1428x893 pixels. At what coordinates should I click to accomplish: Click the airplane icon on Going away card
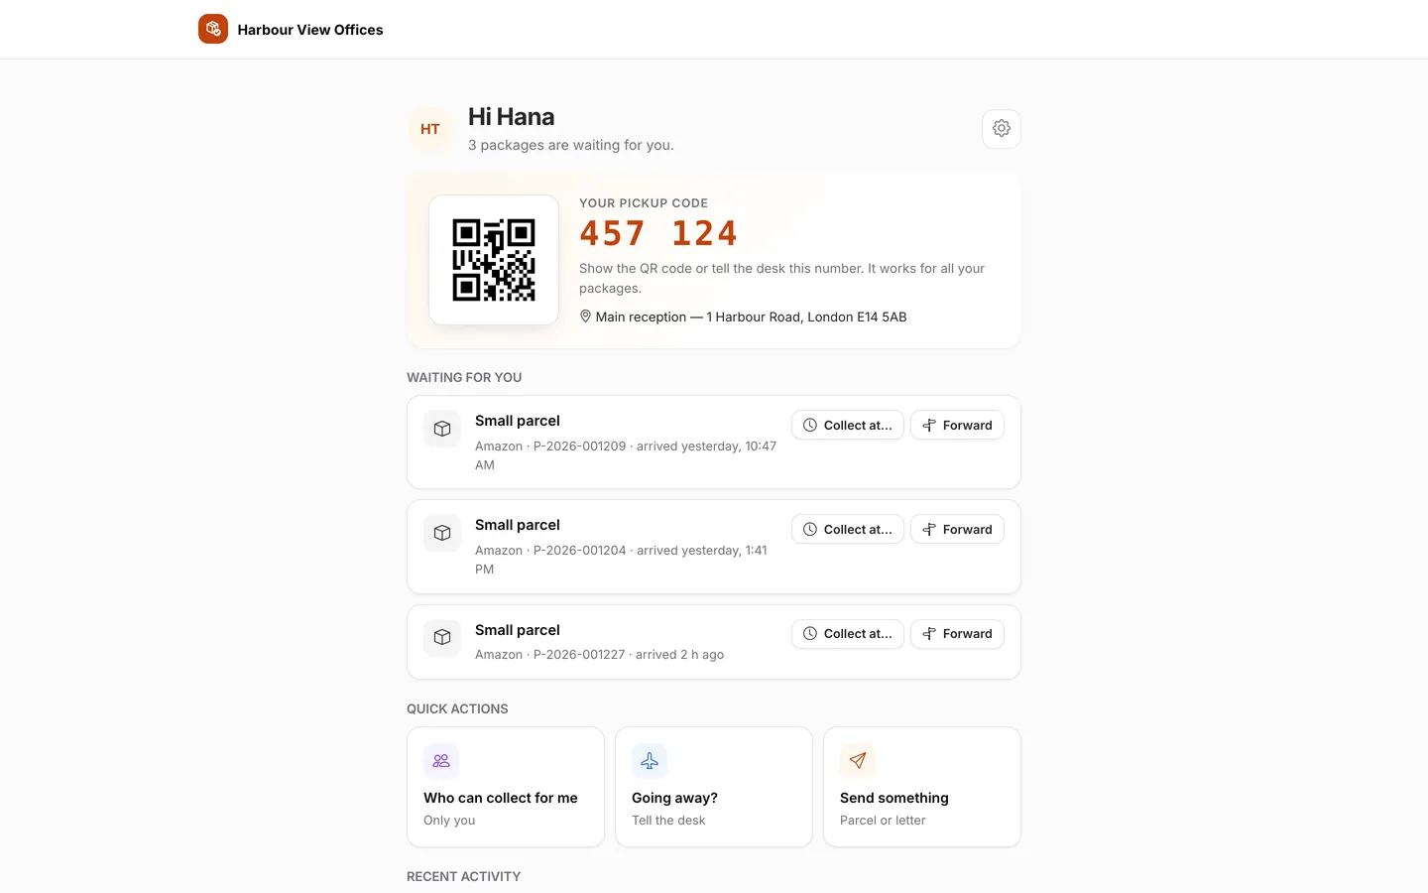click(x=650, y=761)
